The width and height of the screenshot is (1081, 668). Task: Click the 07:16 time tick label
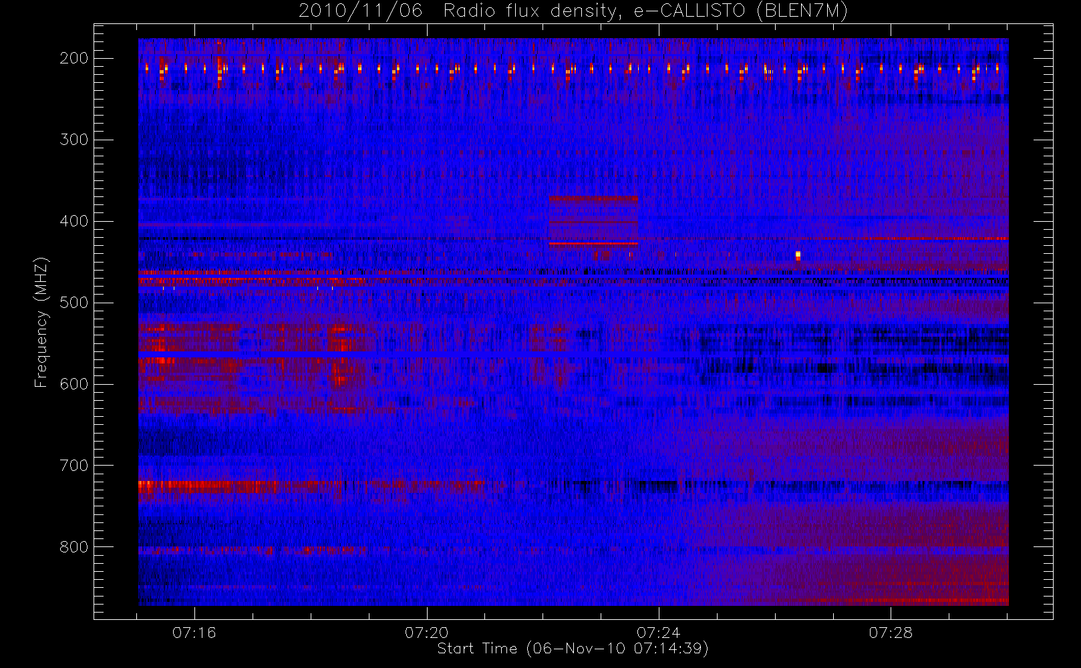pyautogui.click(x=194, y=632)
